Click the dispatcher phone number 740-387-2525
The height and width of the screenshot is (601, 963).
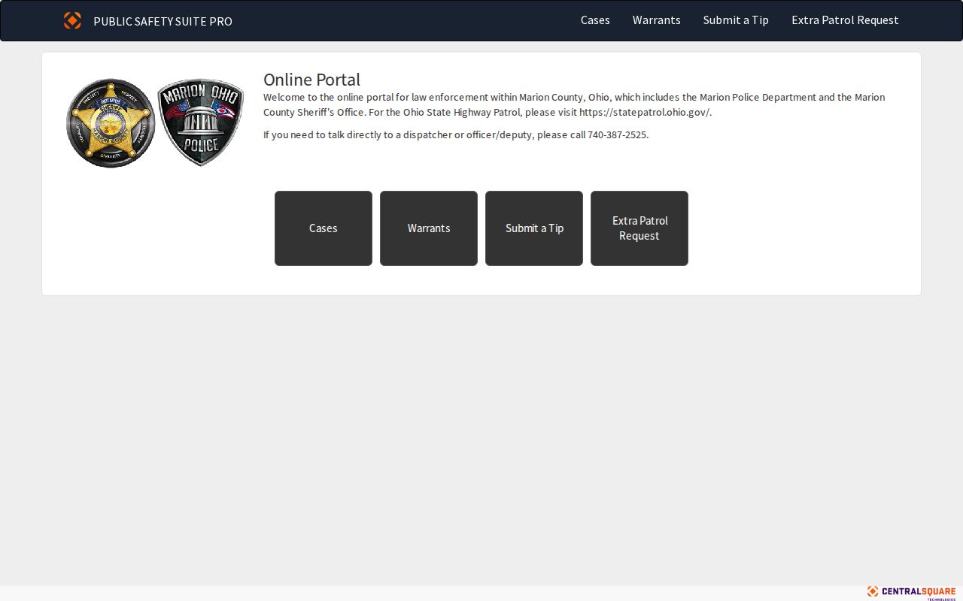617,135
